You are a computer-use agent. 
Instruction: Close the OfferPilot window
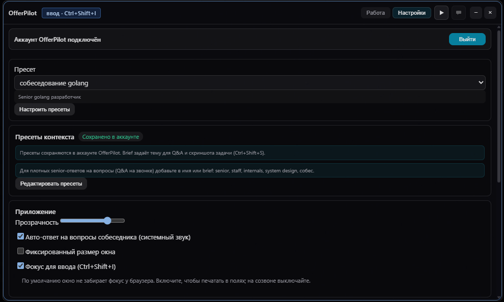[x=490, y=13]
